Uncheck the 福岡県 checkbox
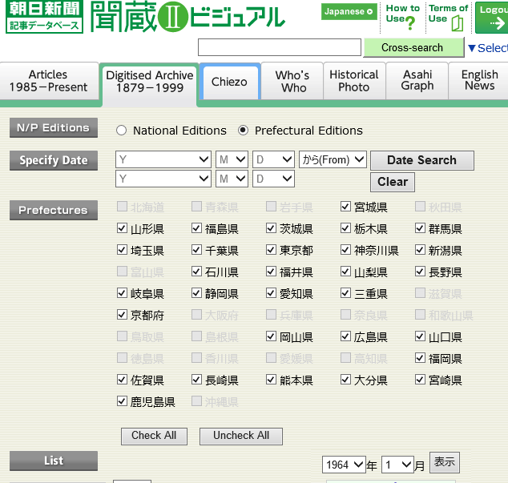 pyautogui.click(x=420, y=357)
